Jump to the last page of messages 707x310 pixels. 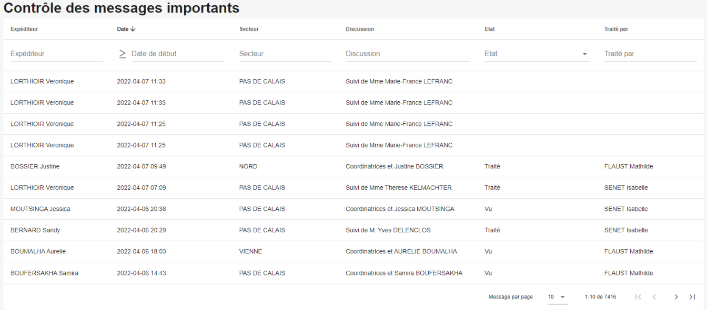(x=692, y=297)
